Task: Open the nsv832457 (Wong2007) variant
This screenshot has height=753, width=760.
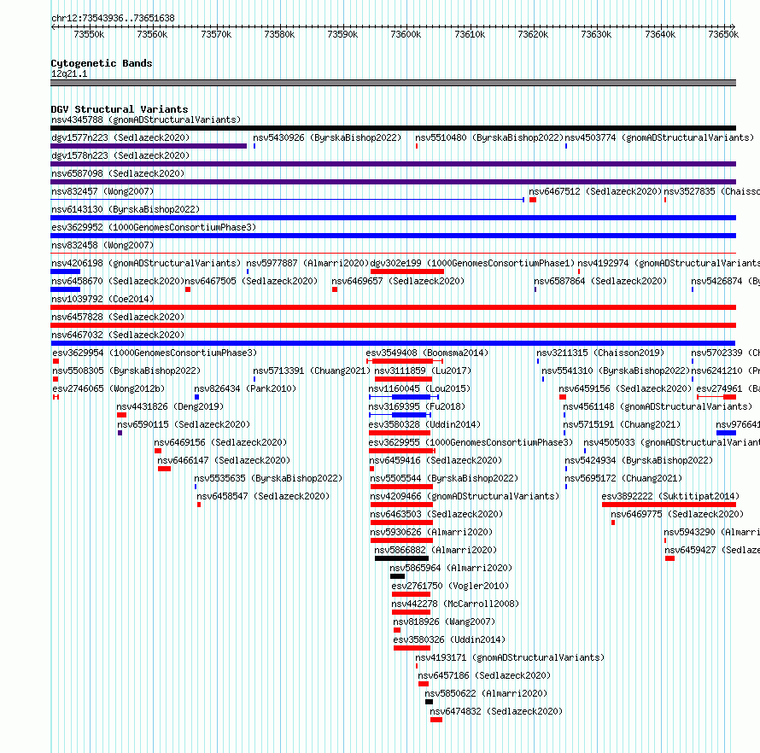Action: [x=102, y=191]
